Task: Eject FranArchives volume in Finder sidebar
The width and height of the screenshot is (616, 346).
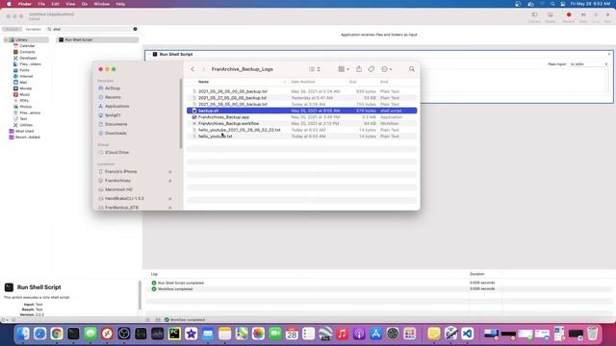Action: [170, 181]
